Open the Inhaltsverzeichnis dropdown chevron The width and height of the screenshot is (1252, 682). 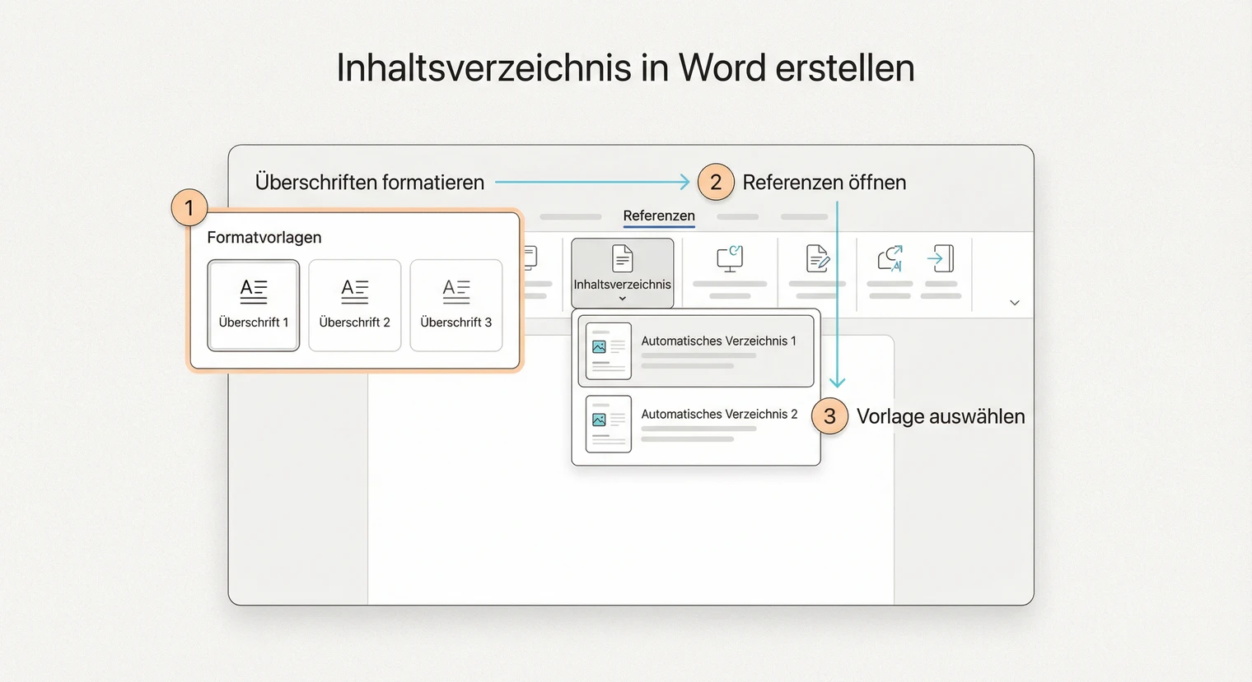click(x=622, y=299)
